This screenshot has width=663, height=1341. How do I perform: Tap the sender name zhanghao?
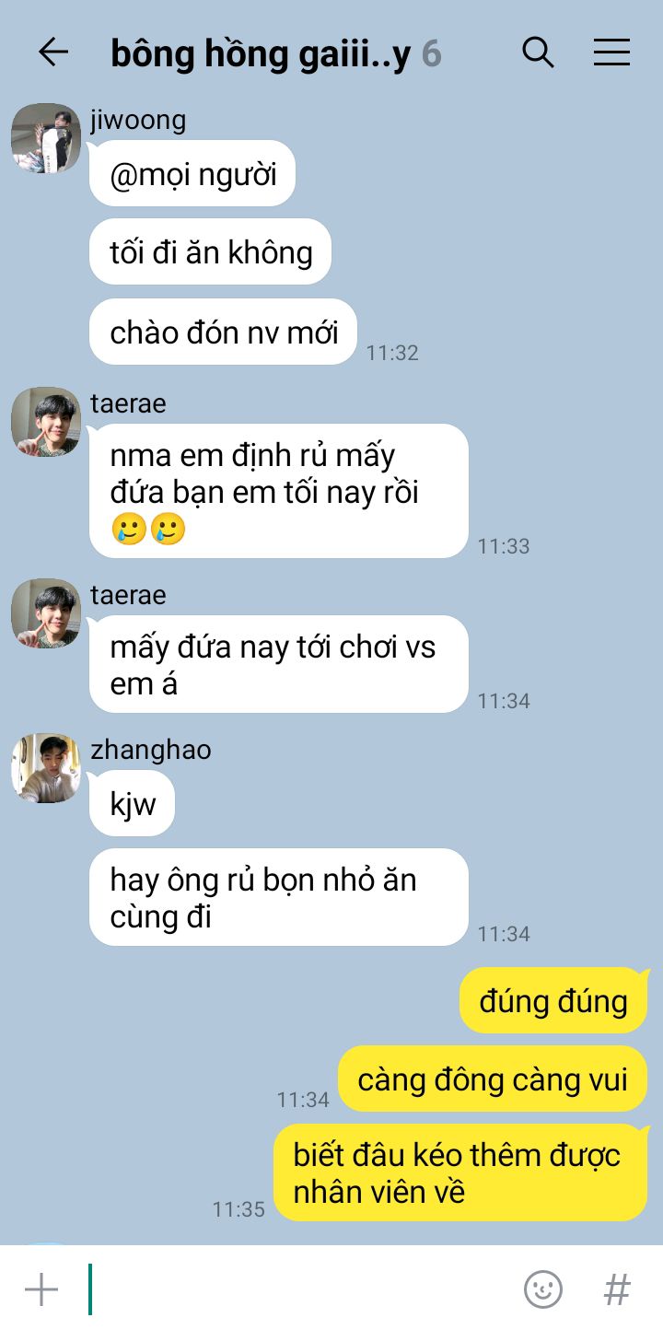tap(151, 750)
